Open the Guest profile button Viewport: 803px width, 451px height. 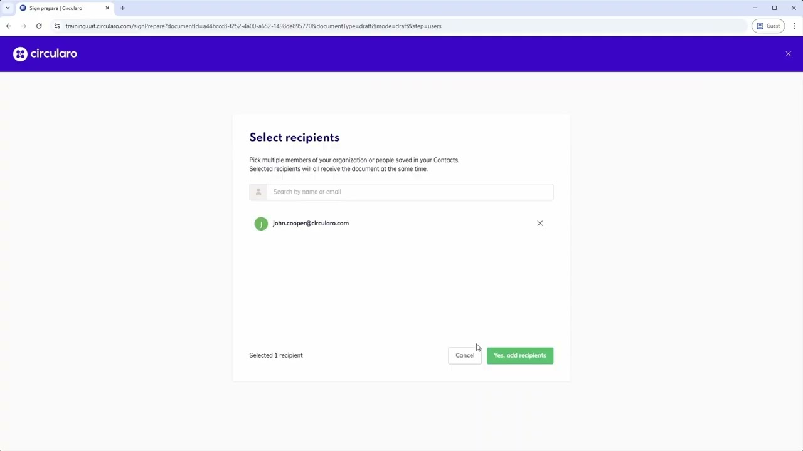click(x=768, y=26)
